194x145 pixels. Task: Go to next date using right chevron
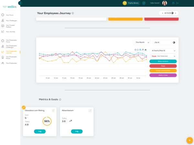(x=176, y=13)
